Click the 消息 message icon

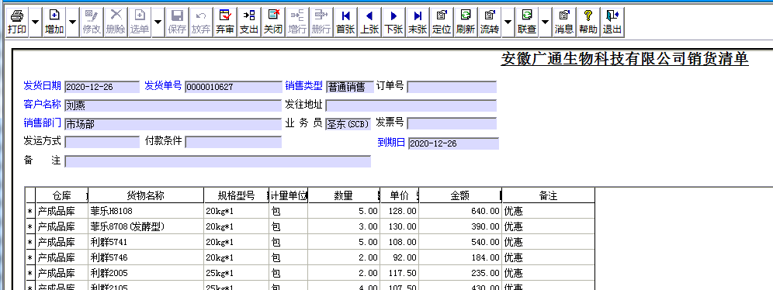tap(564, 22)
